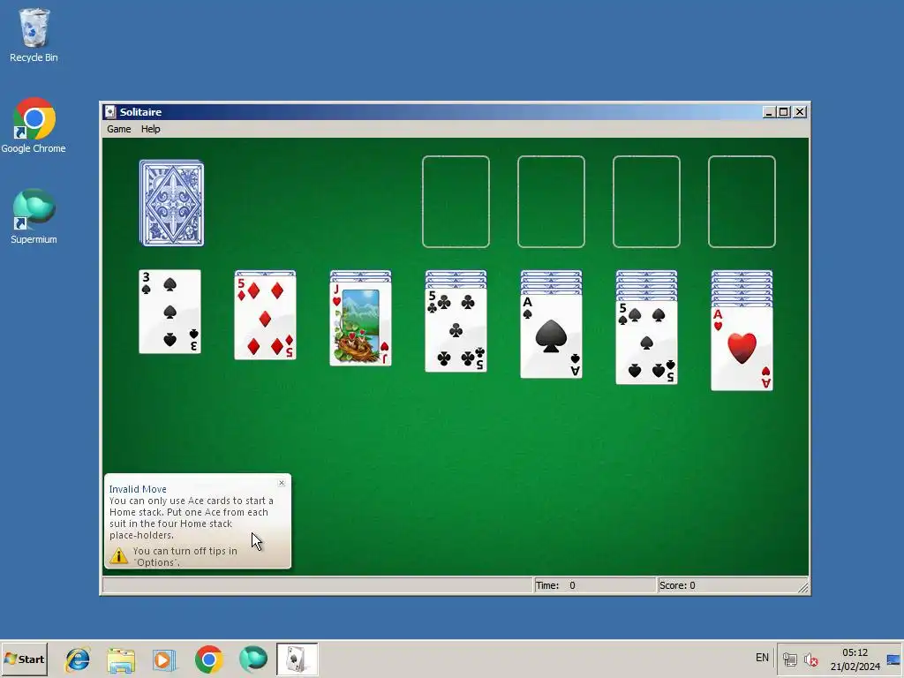Click the Solitaire title bar icon
The height and width of the screenshot is (678, 904).
coord(110,112)
